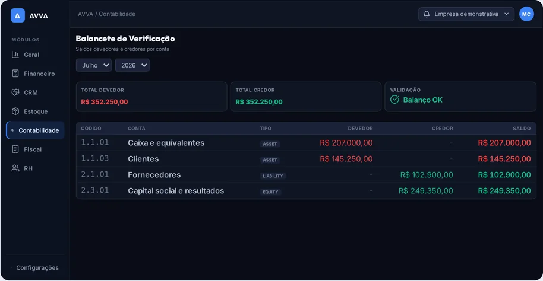This screenshot has width=543, height=281.
Task: Open Empresa demonstrativa company selector
Action: pos(466,14)
